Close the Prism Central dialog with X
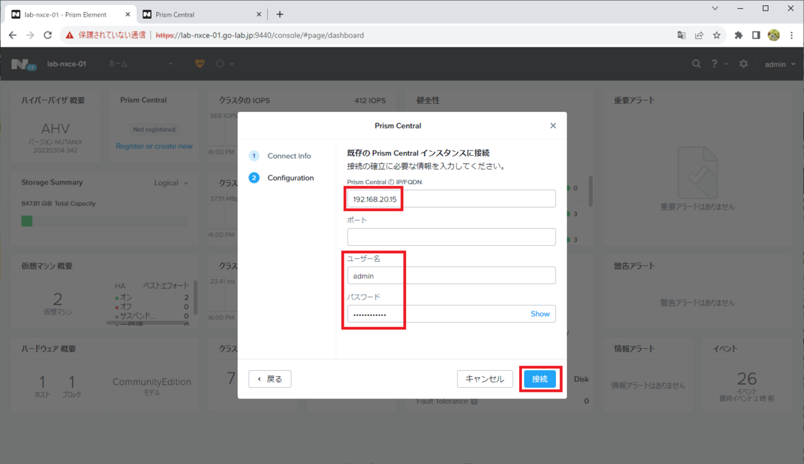 (x=553, y=125)
